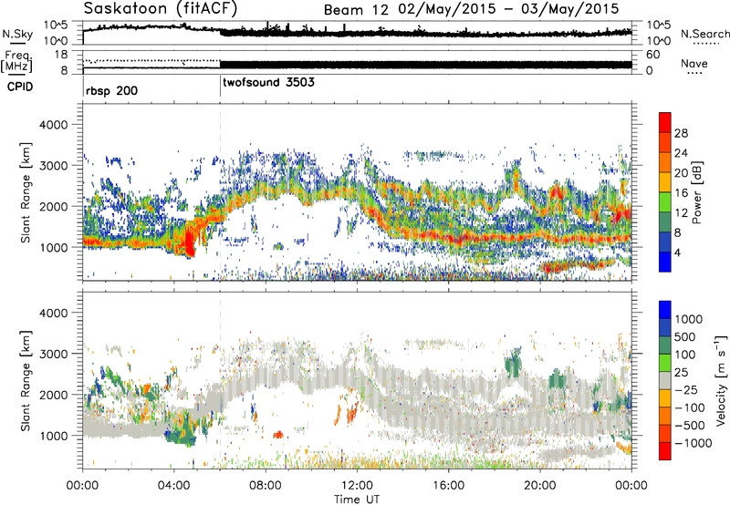Click the '16:00' time axis tick label

(x=448, y=486)
